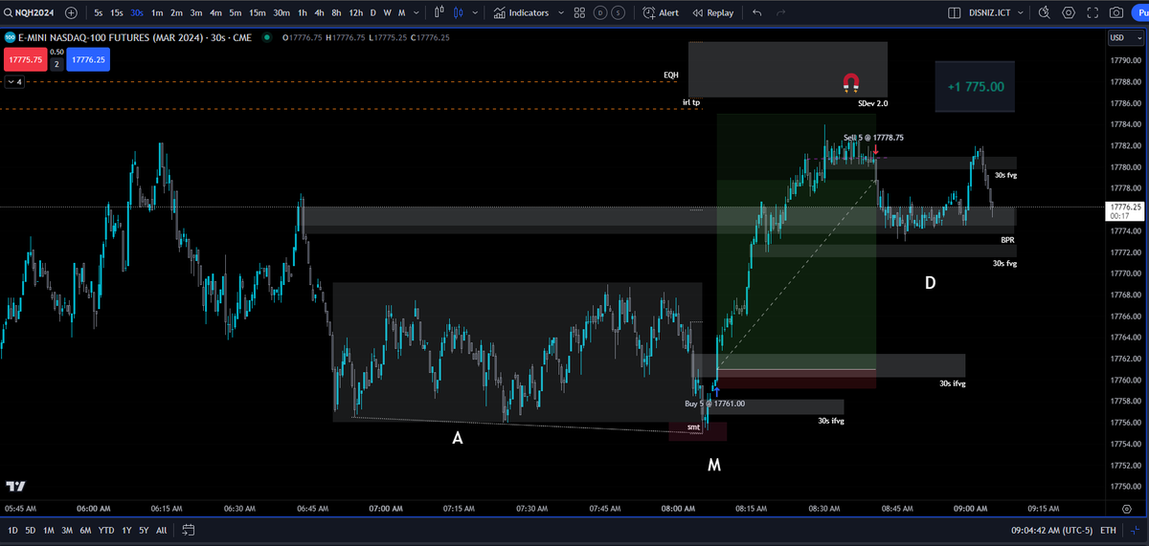Select the 3m timeframe
1149x546 pixels.
195,12
